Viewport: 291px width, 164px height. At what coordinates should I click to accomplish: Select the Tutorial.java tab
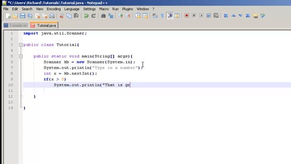pyautogui.click(x=44, y=26)
